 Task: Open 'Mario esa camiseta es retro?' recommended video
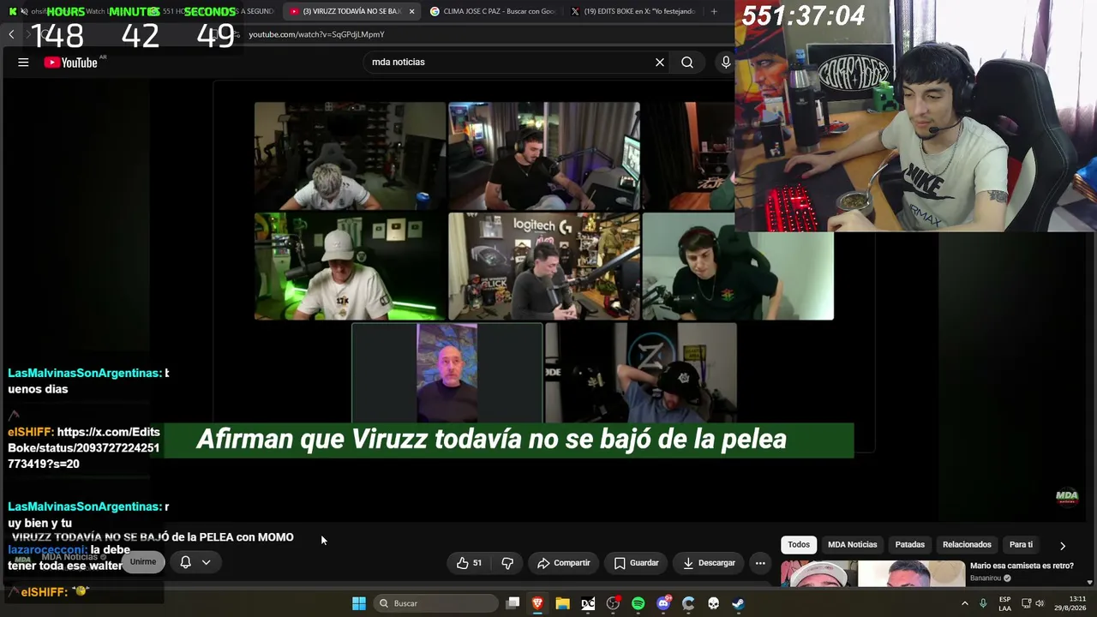[1022, 566]
